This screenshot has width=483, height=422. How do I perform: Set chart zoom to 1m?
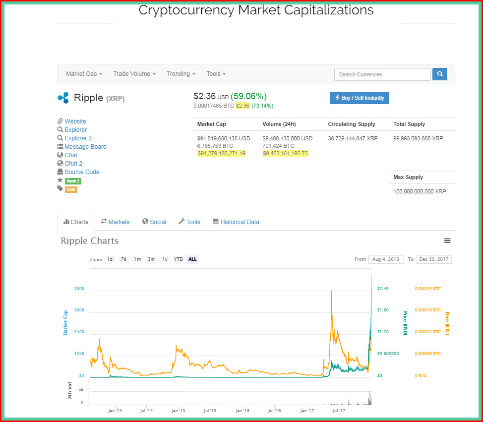point(137,259)
